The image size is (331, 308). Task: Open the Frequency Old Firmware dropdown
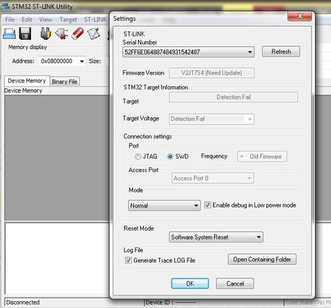[262, 156]
